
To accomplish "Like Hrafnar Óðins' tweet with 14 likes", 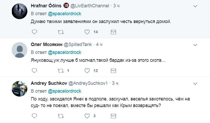I will coord(87,32).
